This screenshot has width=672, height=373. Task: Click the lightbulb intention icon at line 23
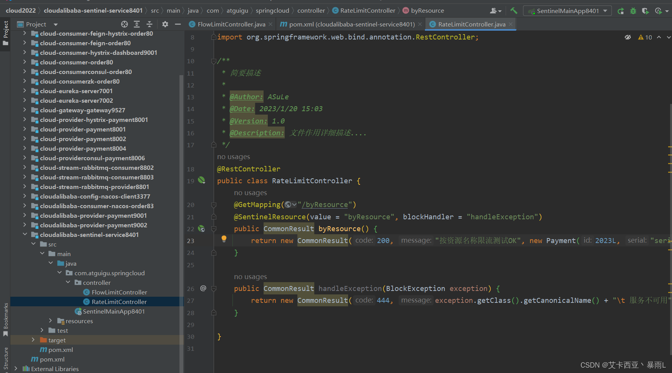224,239
